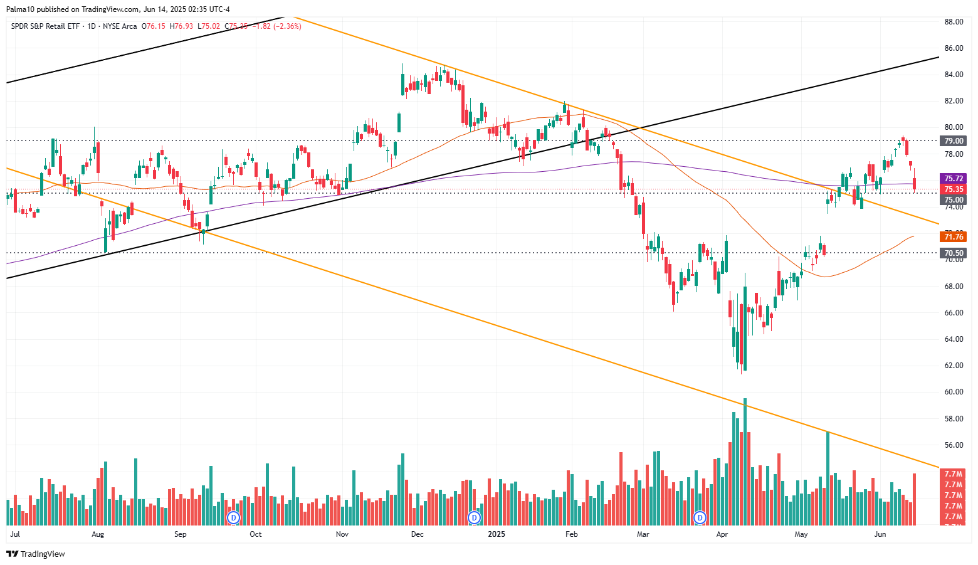Screen dimensions: 978x565
Task: Click the 88.00 price axis value
Action: [954, 22]
